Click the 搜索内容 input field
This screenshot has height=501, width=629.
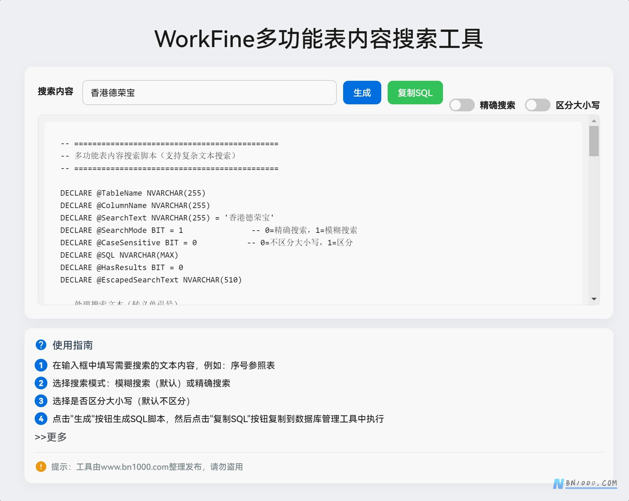coord(209,93)
